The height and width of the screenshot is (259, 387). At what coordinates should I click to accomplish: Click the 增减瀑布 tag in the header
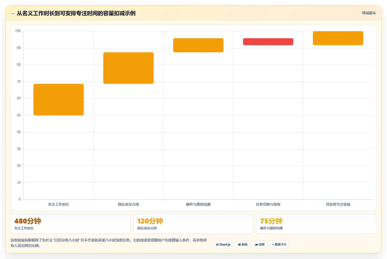tap(369, 13)
